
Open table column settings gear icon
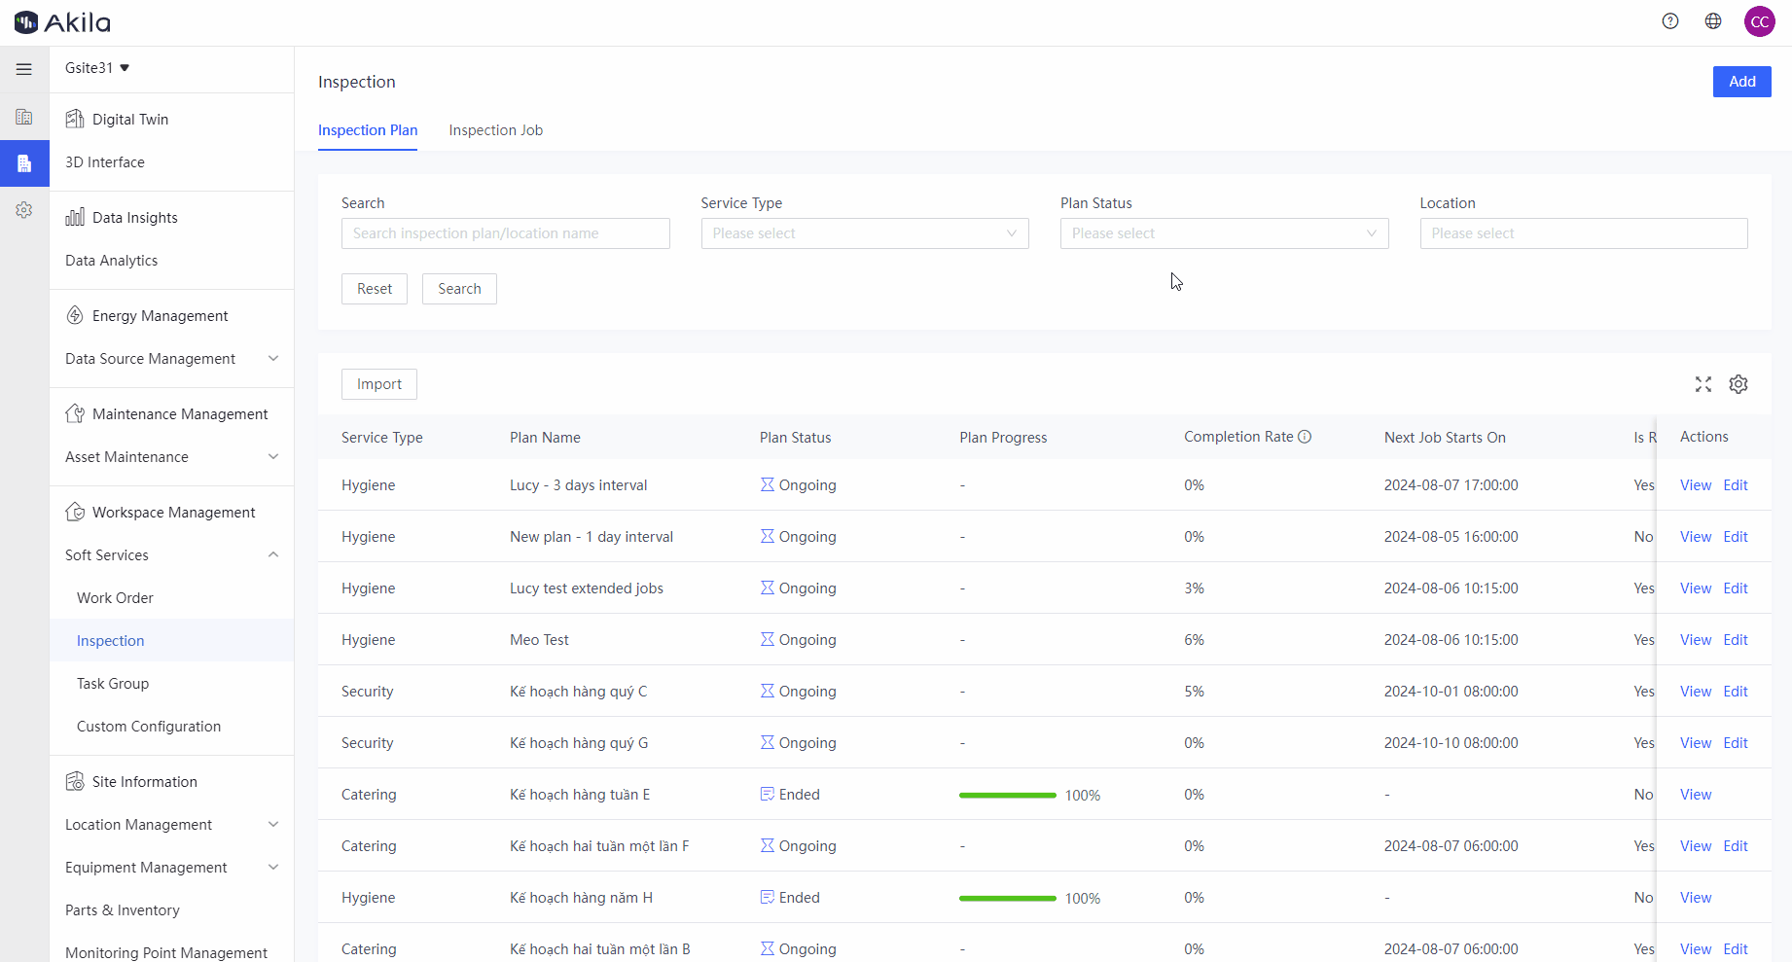point(1738,384)
